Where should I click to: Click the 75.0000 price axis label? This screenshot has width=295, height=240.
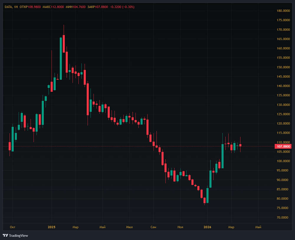pyautogui.click(x=282, y=208)
